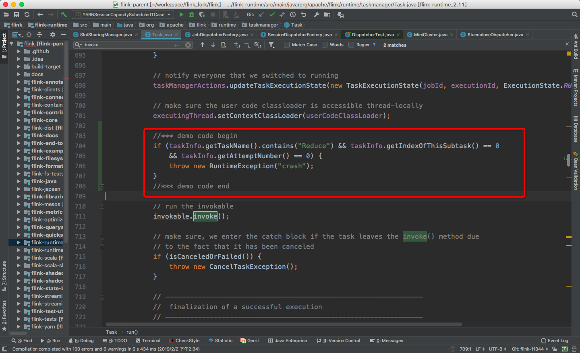Open Project Structure folder icon in toolbar
This screenshot has height=353, width=580.
[x=327, y=14]
